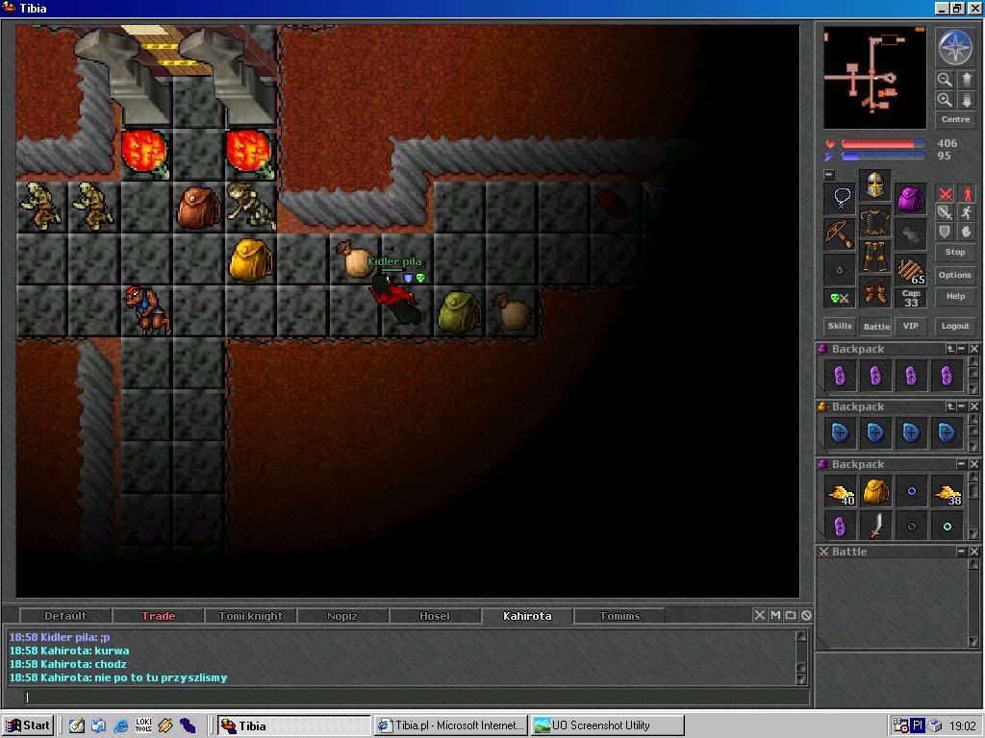The image size is (985, 738).
Task: Click the ignore list button in chat bar
Action: point(806,616)
